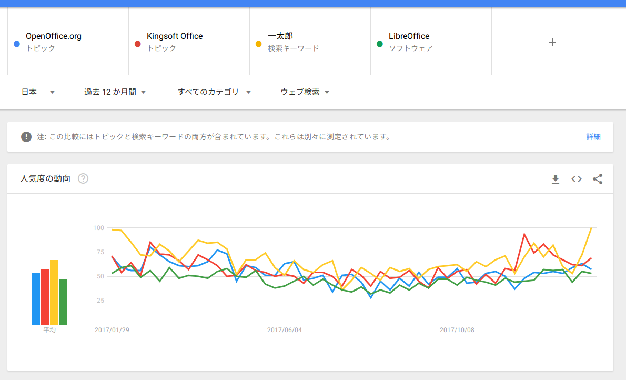Open the 詳細 link in the note
Viewport: 626px width, 380px height.
pyautogui.click(x=593, y=137)
